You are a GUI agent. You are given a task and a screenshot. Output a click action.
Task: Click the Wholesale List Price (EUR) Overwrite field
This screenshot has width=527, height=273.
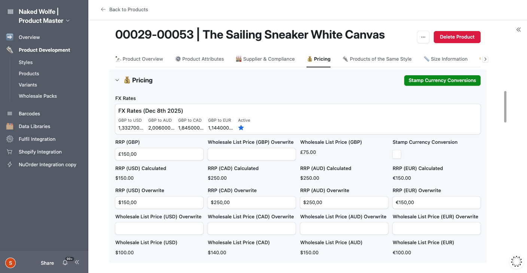click(436, 228)
